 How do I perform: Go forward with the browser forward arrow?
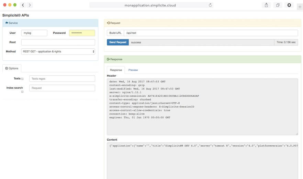coord(30,5)
